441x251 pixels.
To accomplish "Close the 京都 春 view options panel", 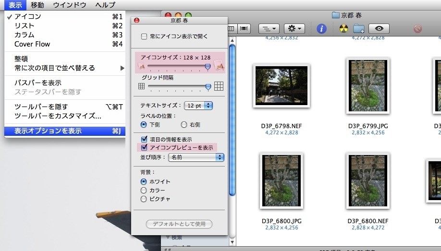I will (137, 20).
